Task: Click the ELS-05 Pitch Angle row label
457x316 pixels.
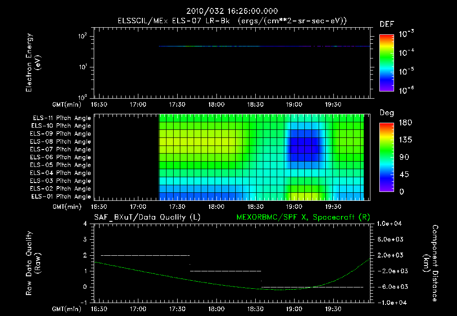Action: (61, 165)
